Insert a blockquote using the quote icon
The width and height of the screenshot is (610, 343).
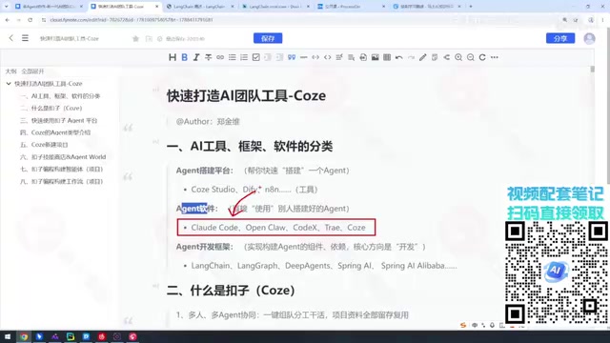(292, 57)
